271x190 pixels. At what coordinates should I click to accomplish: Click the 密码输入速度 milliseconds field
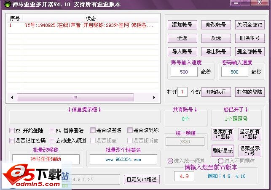[x=234, y=72]
